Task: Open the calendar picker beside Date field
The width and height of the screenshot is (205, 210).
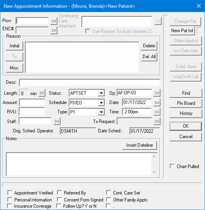Action: point(157,102)
